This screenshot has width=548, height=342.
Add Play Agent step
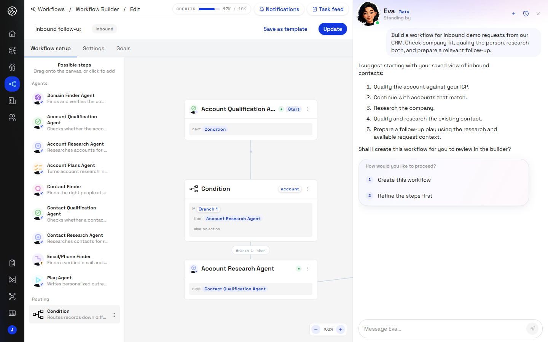74,281
